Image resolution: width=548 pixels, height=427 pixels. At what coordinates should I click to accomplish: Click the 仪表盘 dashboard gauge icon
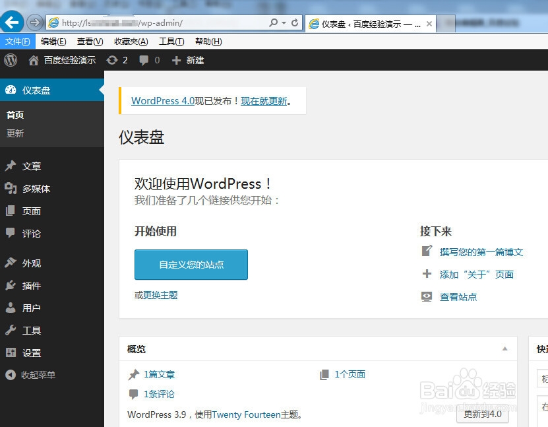pos(11,90)
